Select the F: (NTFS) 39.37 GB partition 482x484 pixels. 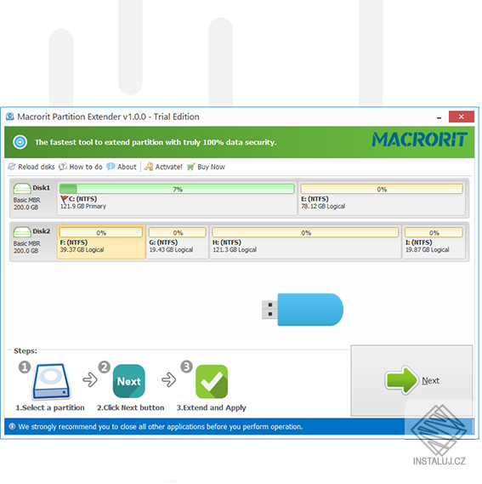pos(101,242)
